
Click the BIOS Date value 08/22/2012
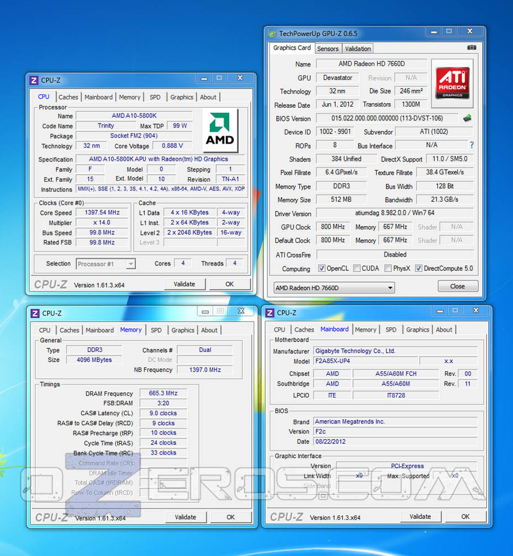coord(396,442)
